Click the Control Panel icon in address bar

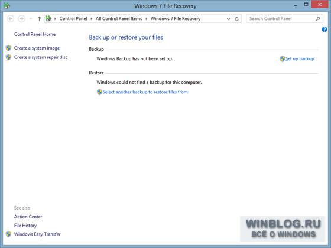tap(48, 18)
